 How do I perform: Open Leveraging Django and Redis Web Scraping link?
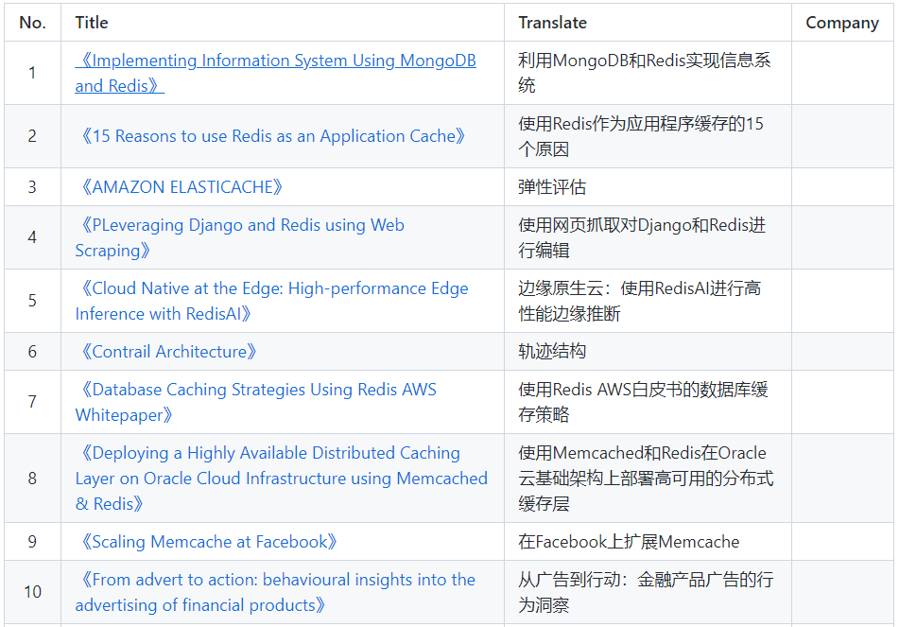point(240,237)
